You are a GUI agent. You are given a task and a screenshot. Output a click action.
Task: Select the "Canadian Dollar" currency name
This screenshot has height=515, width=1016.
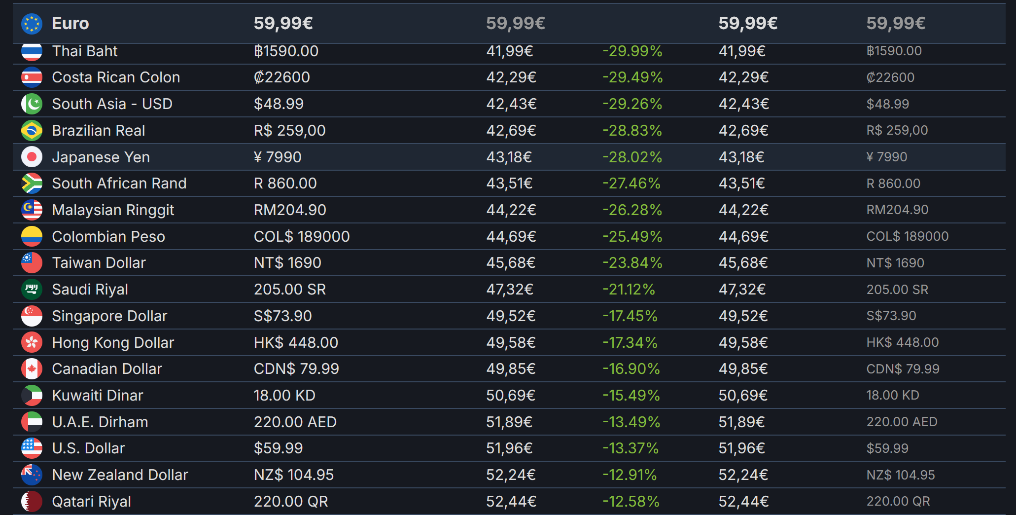[x=107, y=369]
